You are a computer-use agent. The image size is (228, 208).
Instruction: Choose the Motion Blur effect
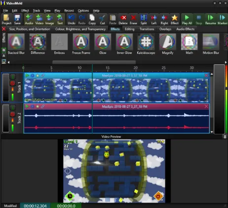211,44
